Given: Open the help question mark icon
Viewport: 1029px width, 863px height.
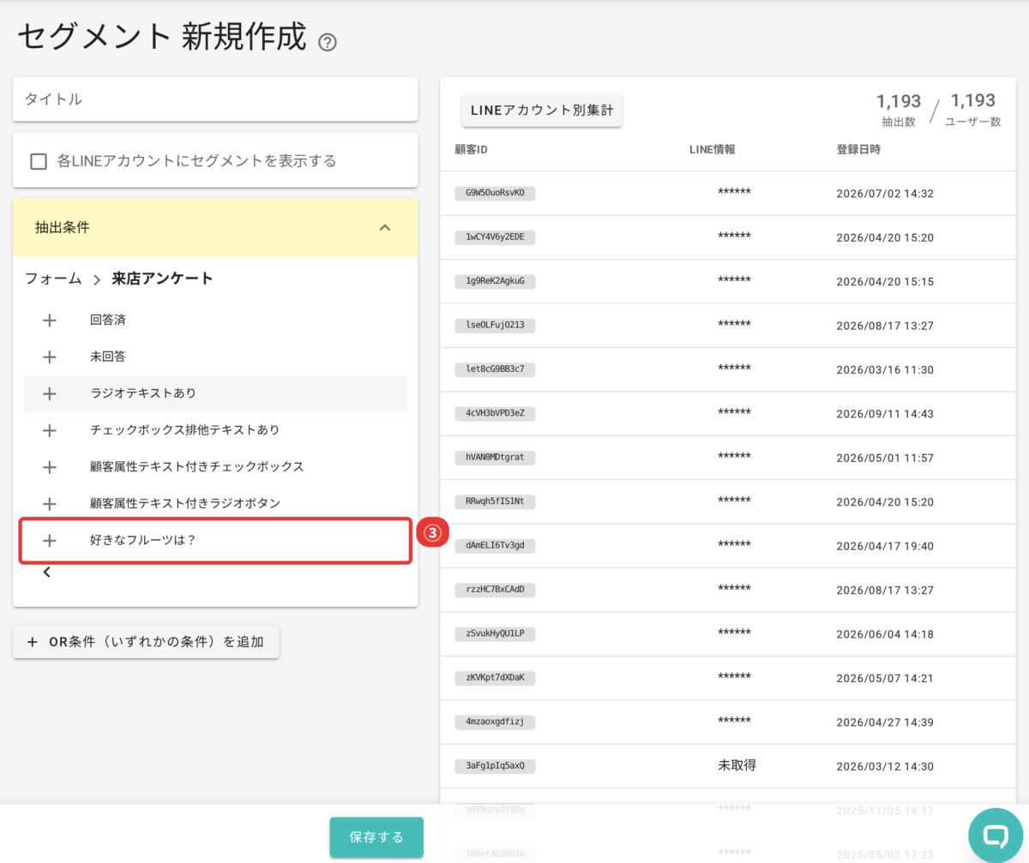Looking at the screenshot, I should (327, 42).
